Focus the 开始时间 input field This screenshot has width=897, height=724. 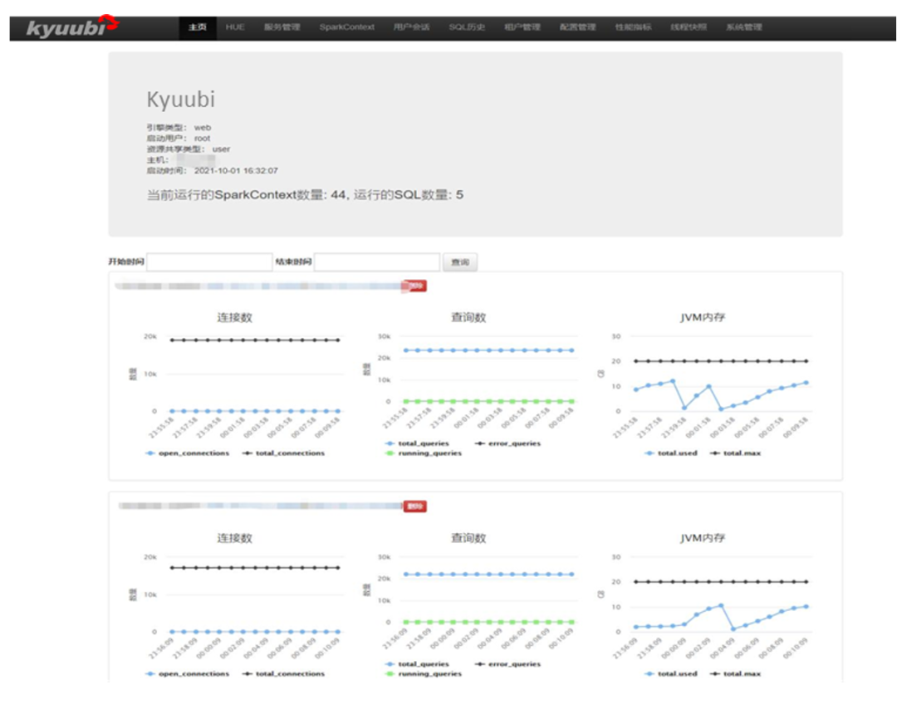click(209, 262)
